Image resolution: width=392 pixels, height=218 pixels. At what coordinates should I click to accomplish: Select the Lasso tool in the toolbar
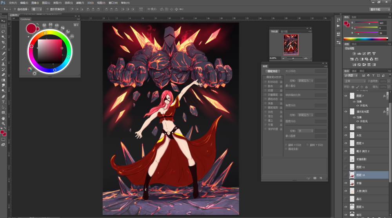(4, 31)
